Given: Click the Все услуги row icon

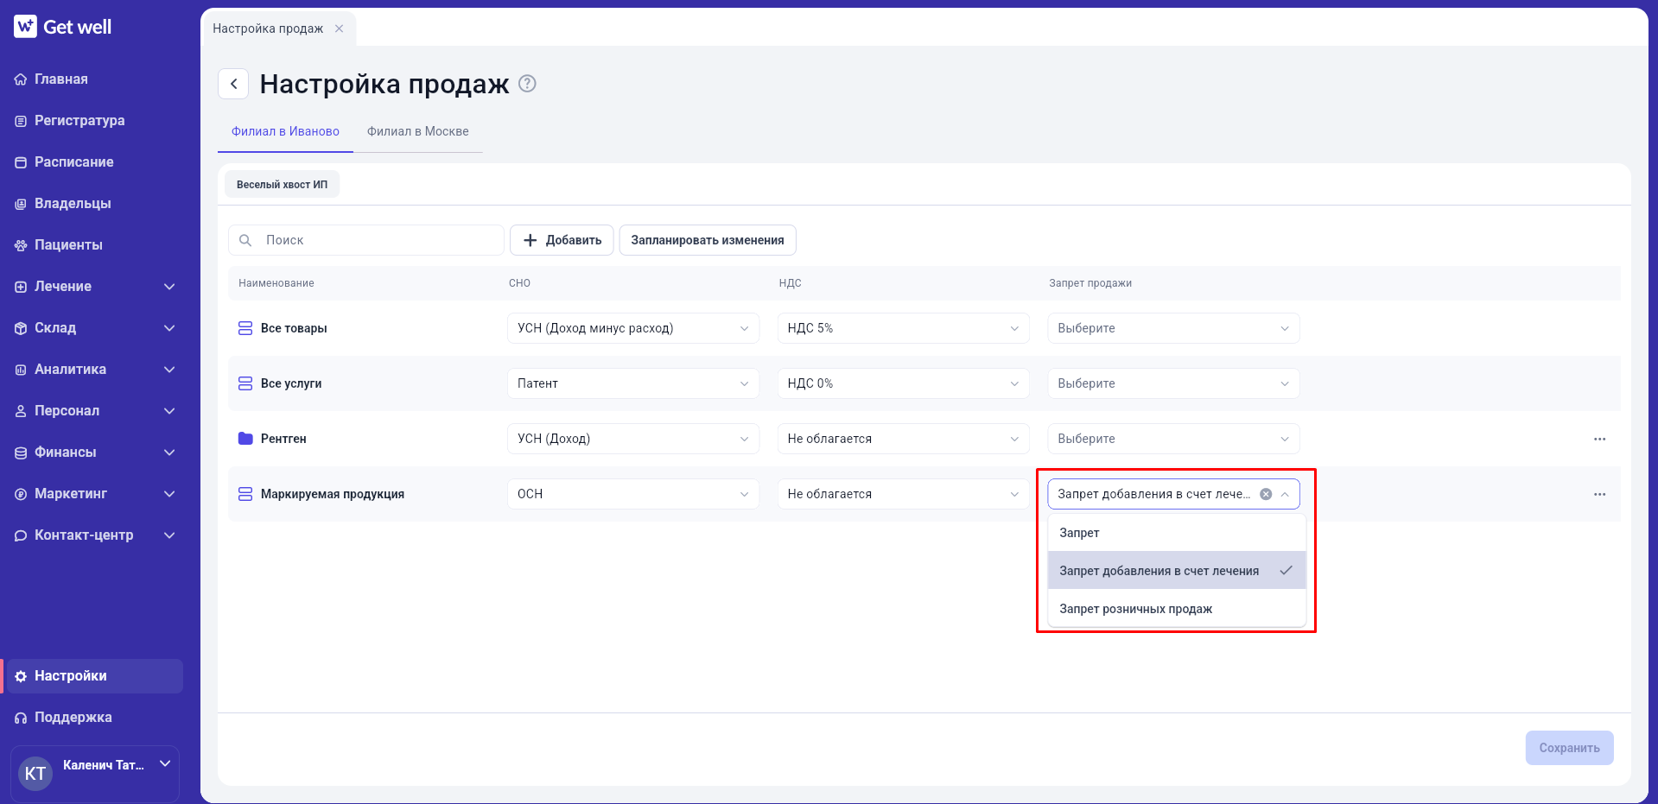Looking at the screenshot, I should tap(245, 383).
